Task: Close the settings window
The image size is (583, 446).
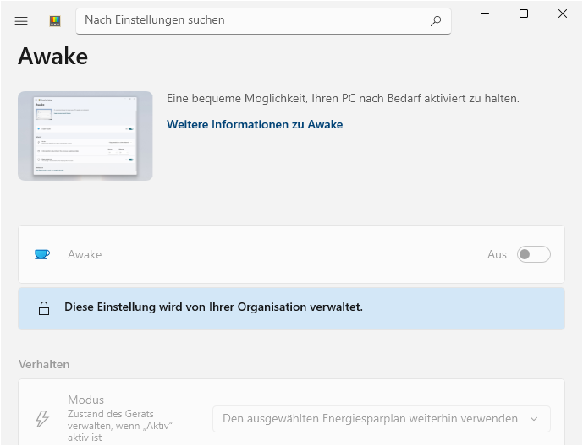Action: [x=563, y=14]
